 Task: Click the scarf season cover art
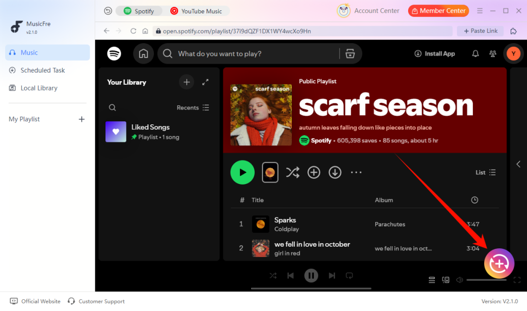coord(261,115)
